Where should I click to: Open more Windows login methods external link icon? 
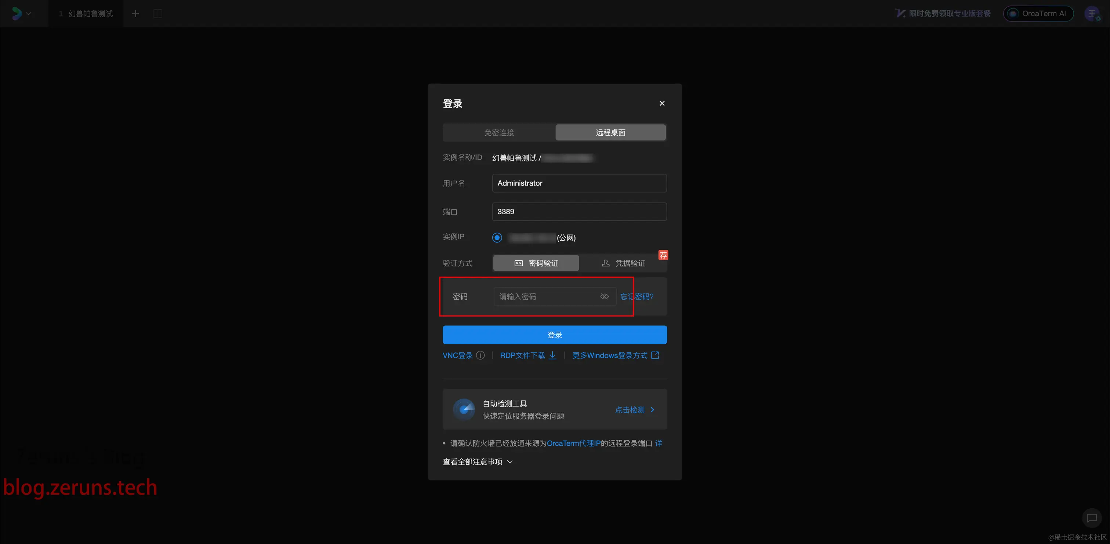[x=655, y=355]
